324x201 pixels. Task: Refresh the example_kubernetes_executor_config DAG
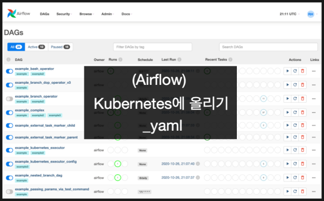(x=295, y=164)
